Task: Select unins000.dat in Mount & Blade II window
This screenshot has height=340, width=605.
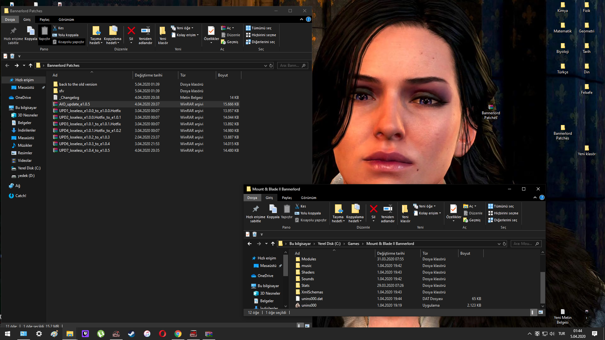Action: tap(388, 299)
